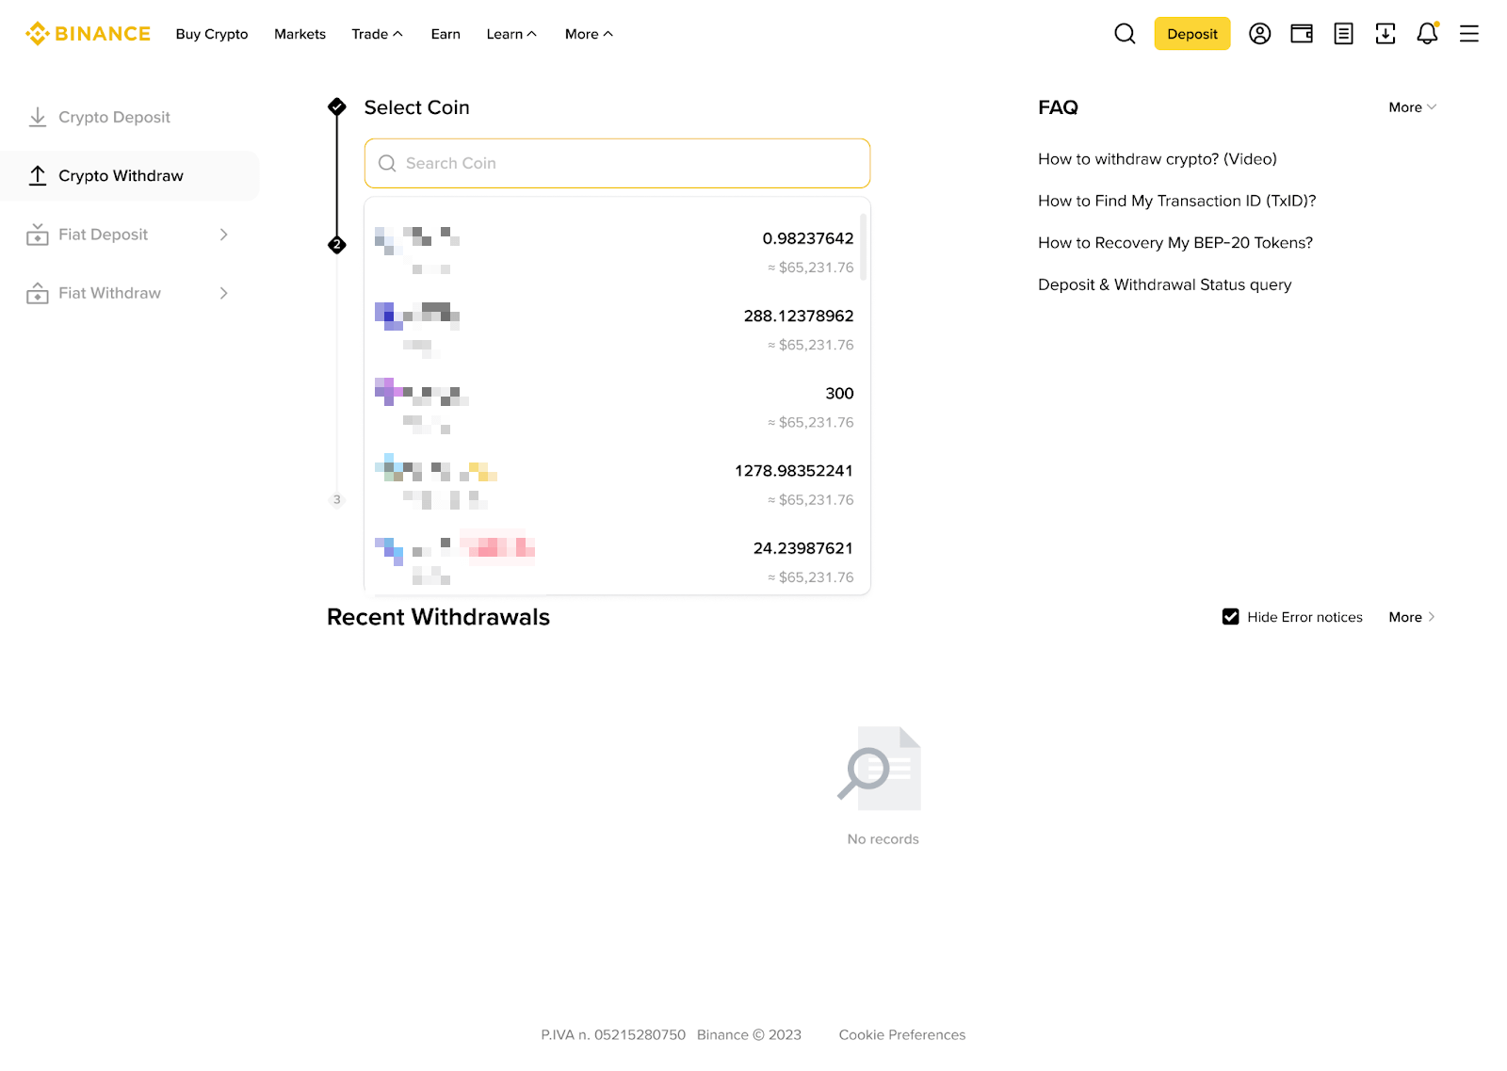The height and width of the screenshot is (1071, 1507).
Task: Open How to withdraw crypto? (Video)
Action: point(1158,159)
